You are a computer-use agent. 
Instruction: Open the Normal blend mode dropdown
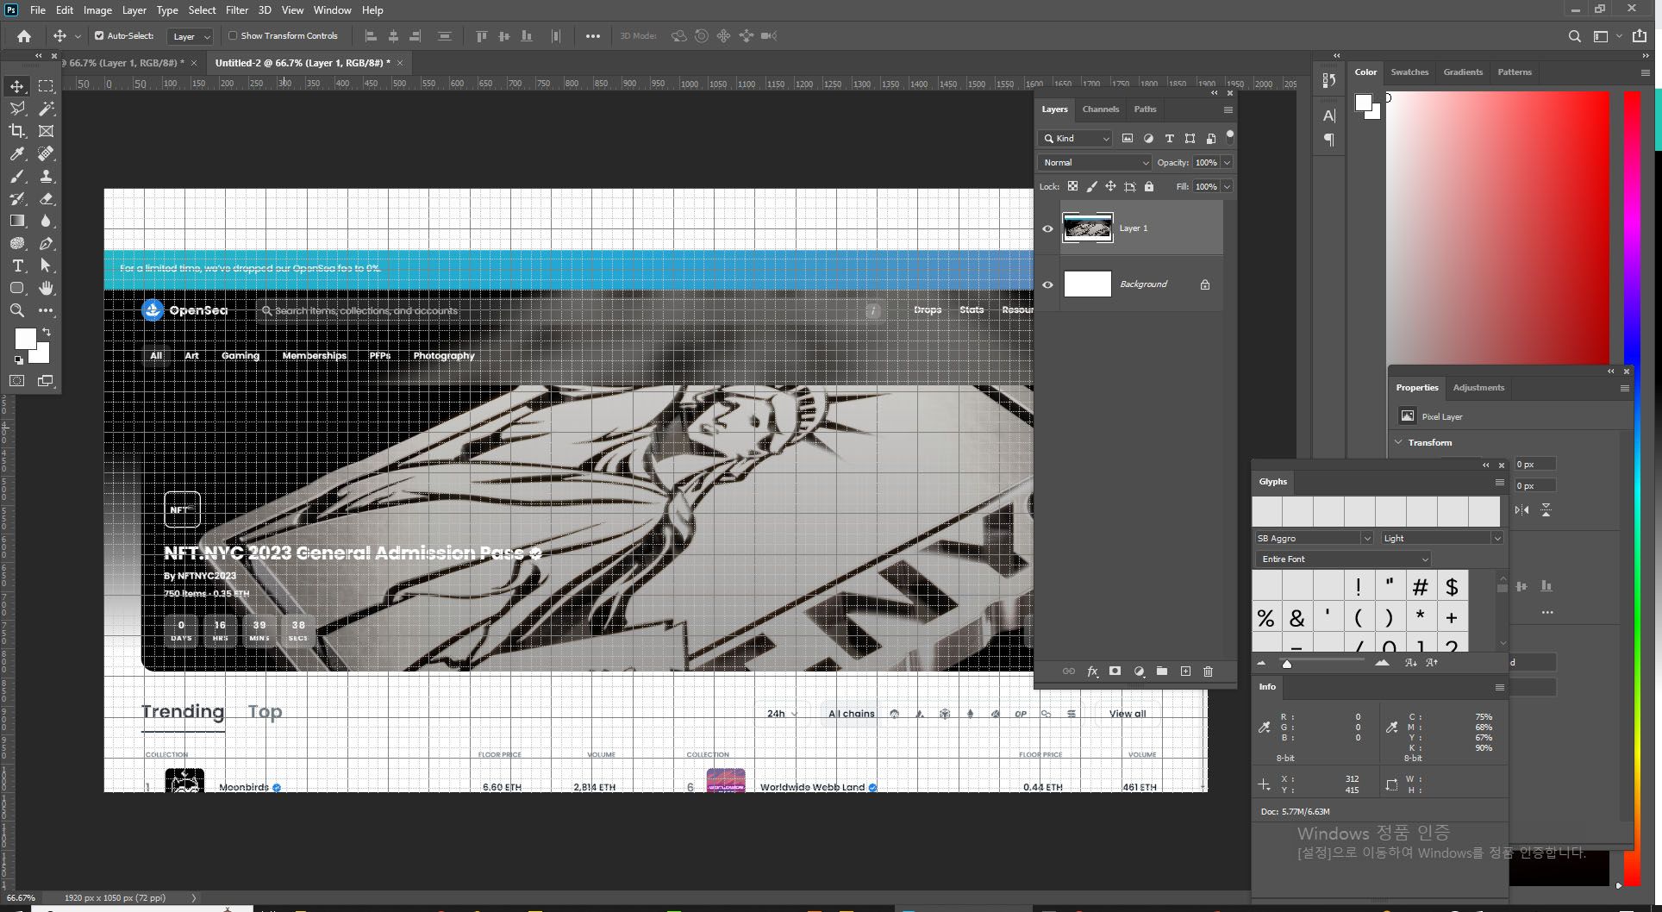pyautogui.click(x=1095, y=162)
